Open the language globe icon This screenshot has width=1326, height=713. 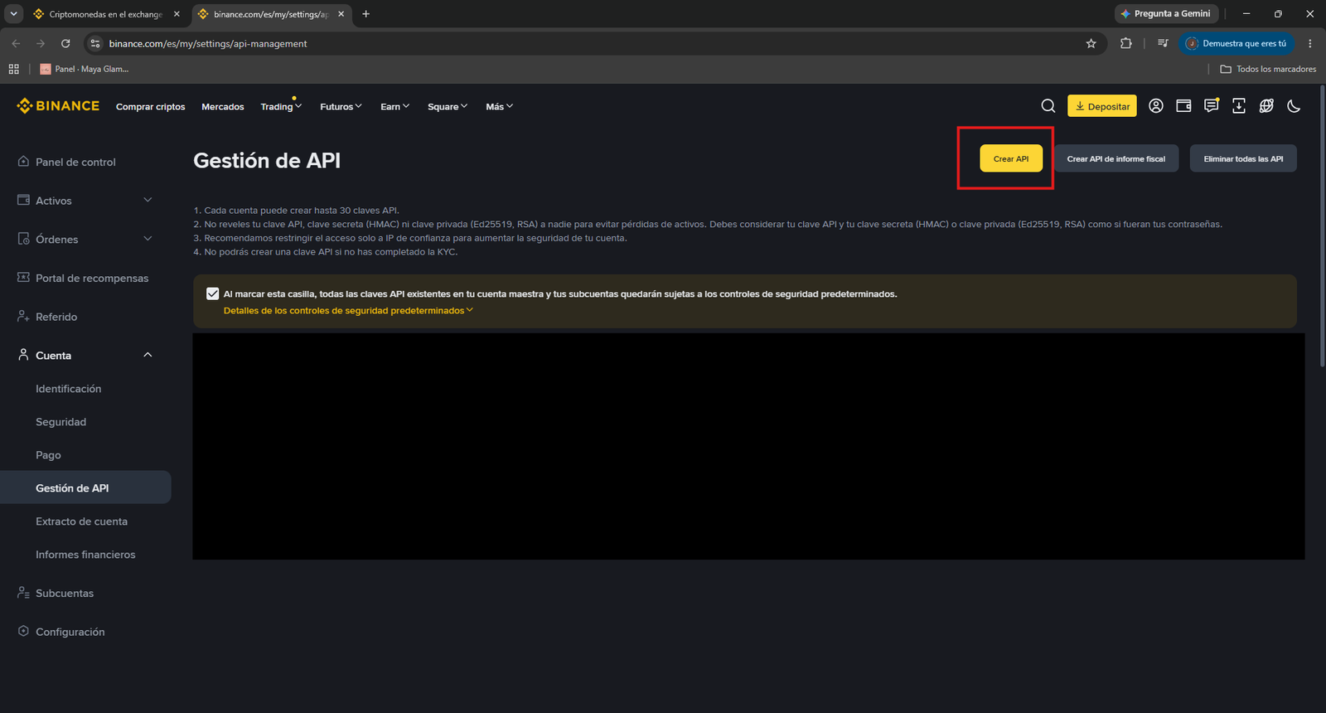tap(1266, 106)
